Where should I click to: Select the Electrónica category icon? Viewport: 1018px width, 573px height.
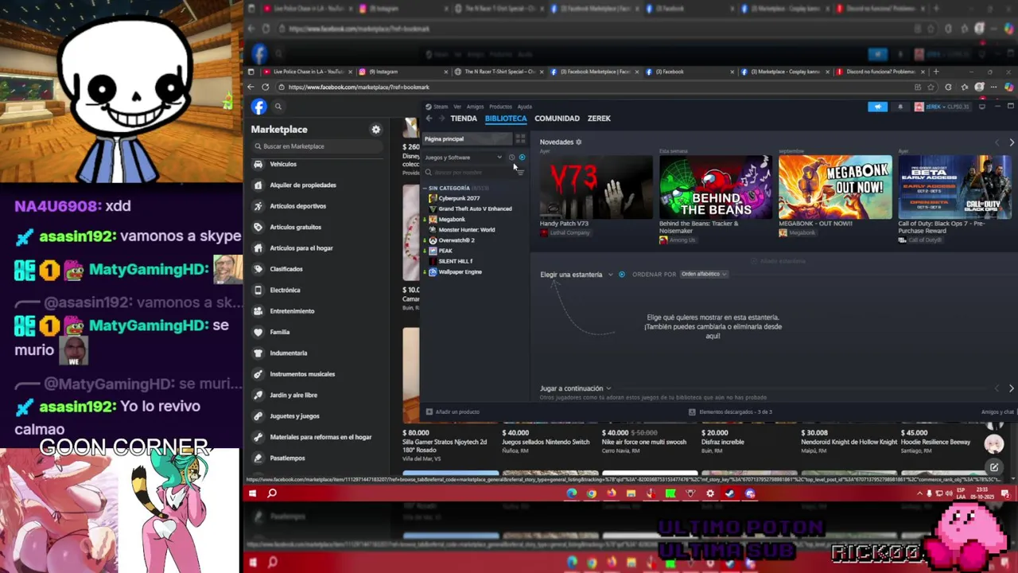tap(258, 290)
